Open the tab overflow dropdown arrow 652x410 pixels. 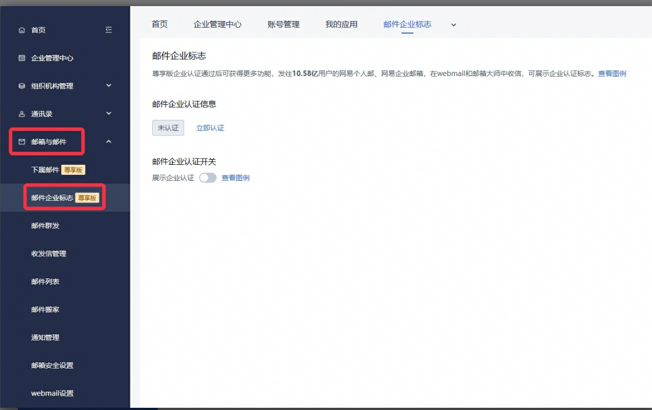tap(454, 25)
